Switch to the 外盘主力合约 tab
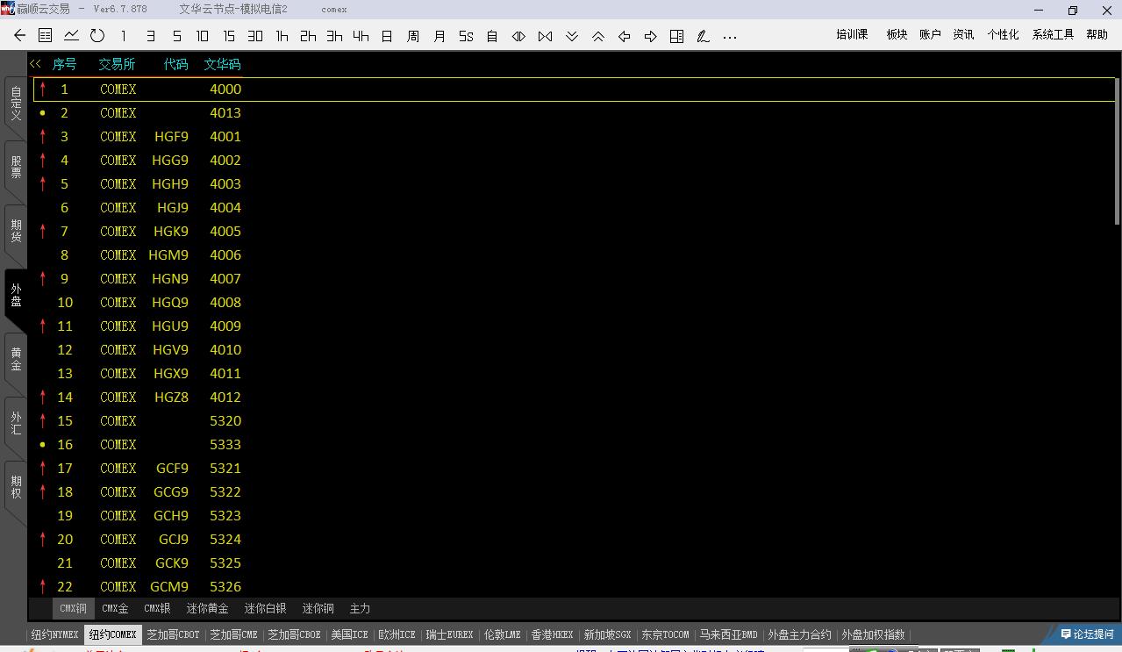1122x652 pixels. point(799,634)
